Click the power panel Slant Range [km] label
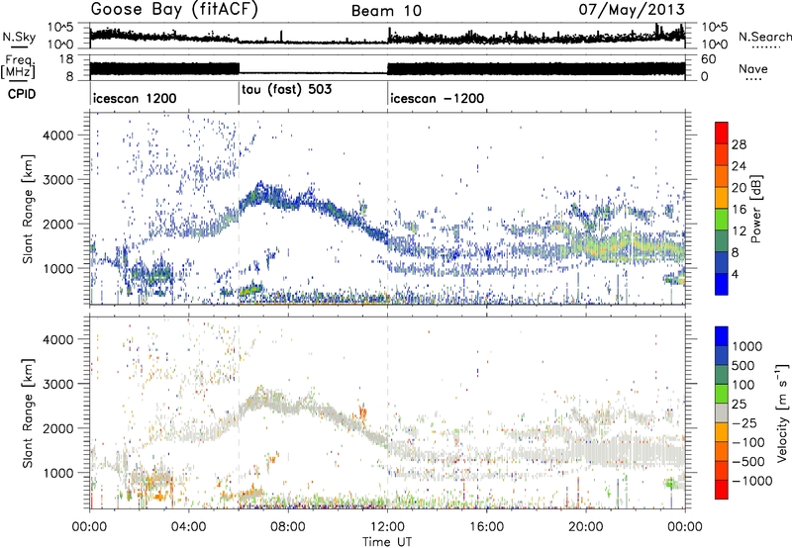The width and height of the screenshot is (792, 548). 28,209
